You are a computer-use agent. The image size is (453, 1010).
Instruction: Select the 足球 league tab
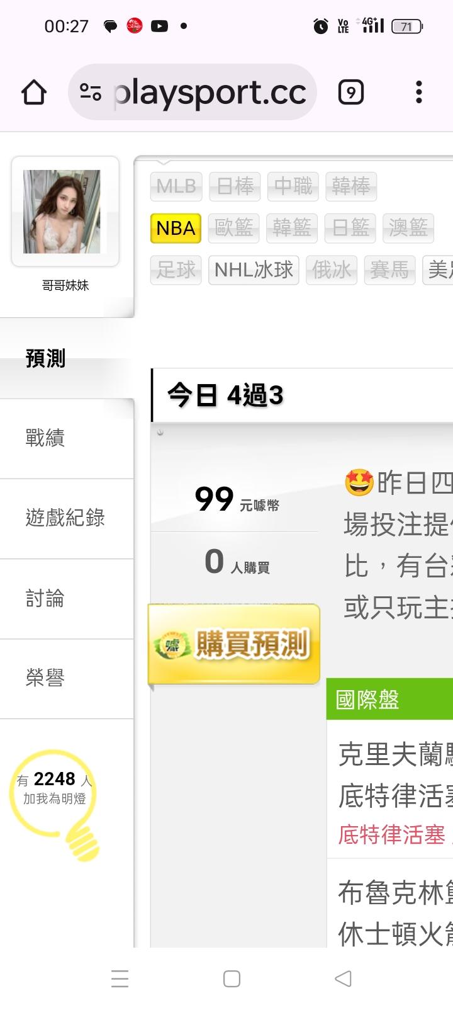point(176,270)
